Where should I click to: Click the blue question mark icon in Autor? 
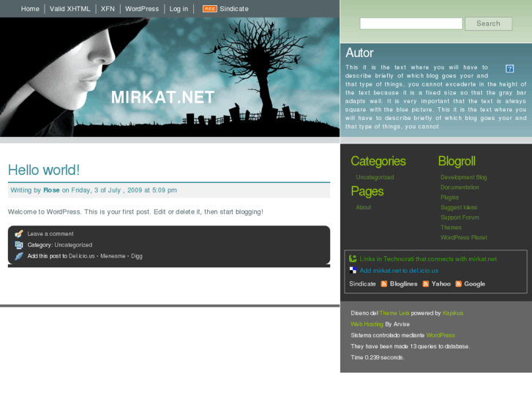pyautogui.click(x=509, y=69)
